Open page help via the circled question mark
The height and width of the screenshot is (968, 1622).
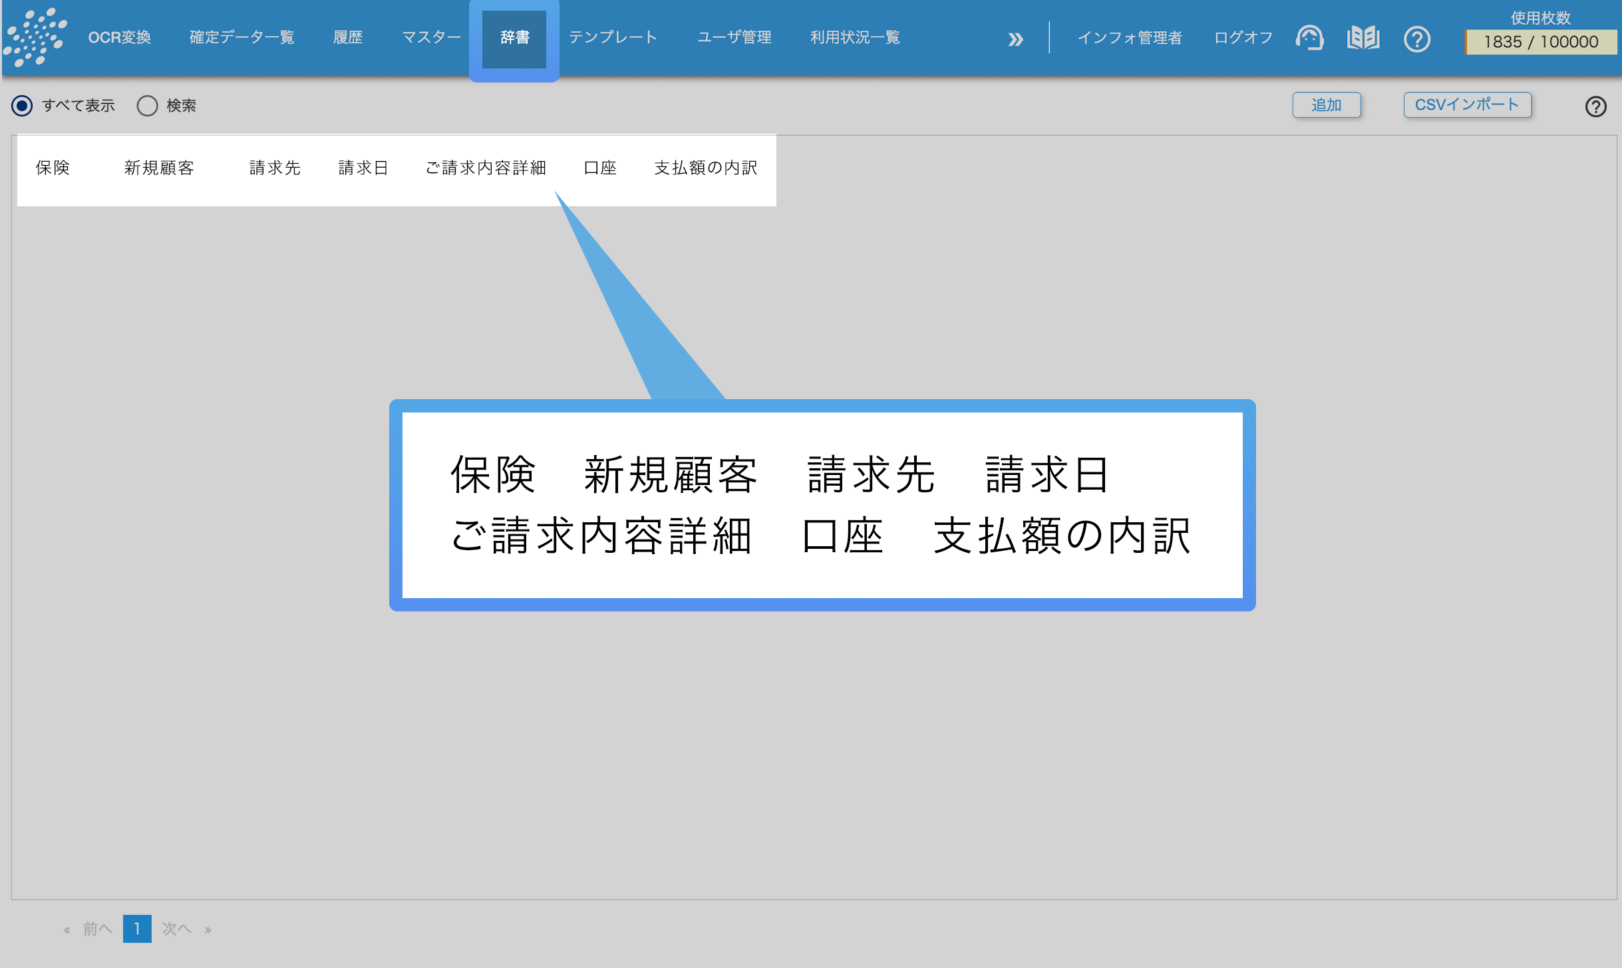(1597, 106)
